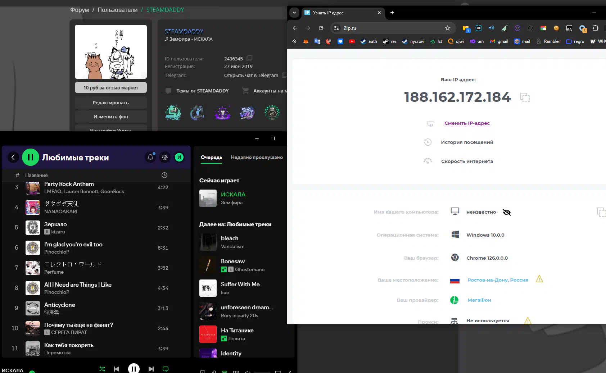View site information icon in address bar
This screenshot has height=373, width=606.
pos(336,28)
